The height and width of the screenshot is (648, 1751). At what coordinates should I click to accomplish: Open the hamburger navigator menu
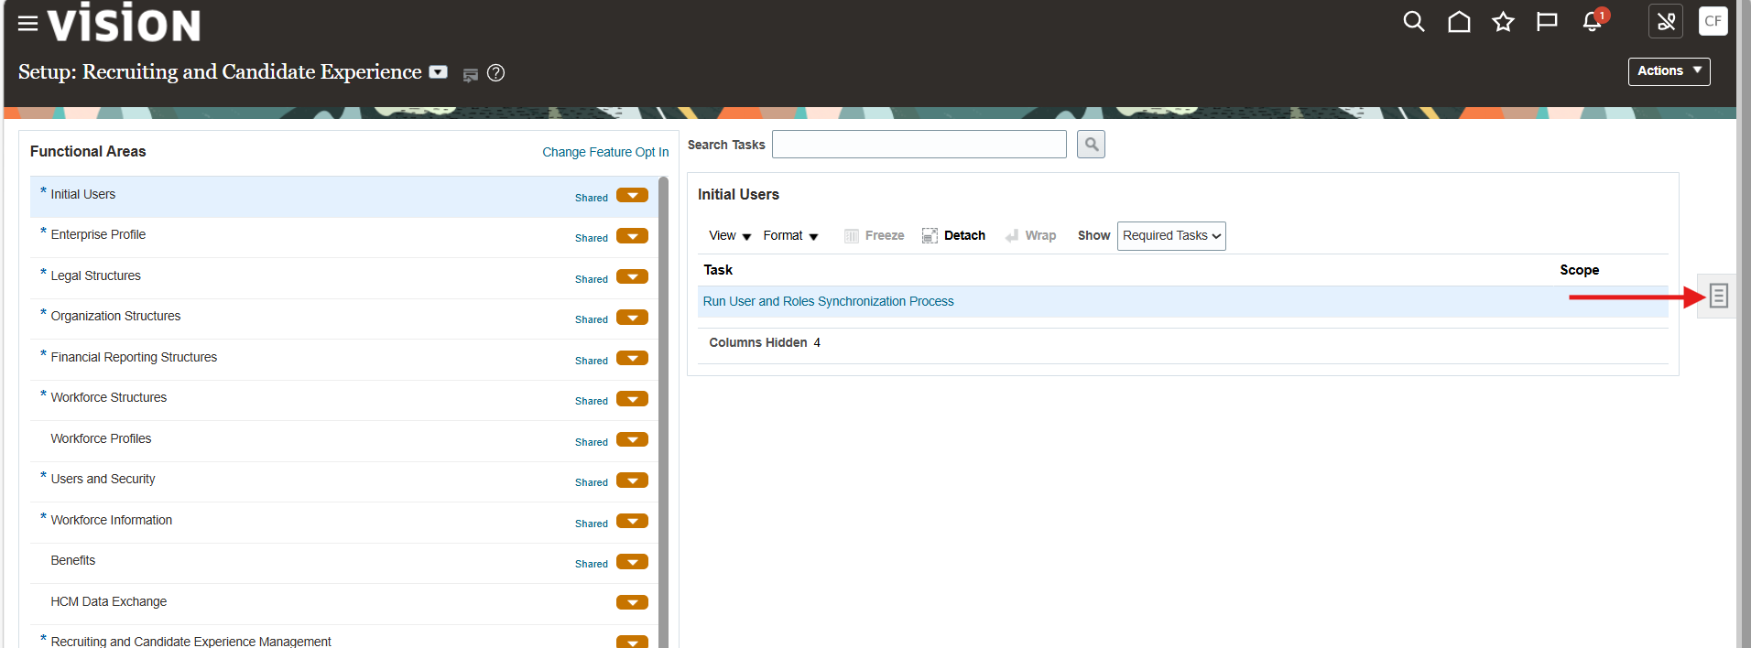(x=28, y=24)
